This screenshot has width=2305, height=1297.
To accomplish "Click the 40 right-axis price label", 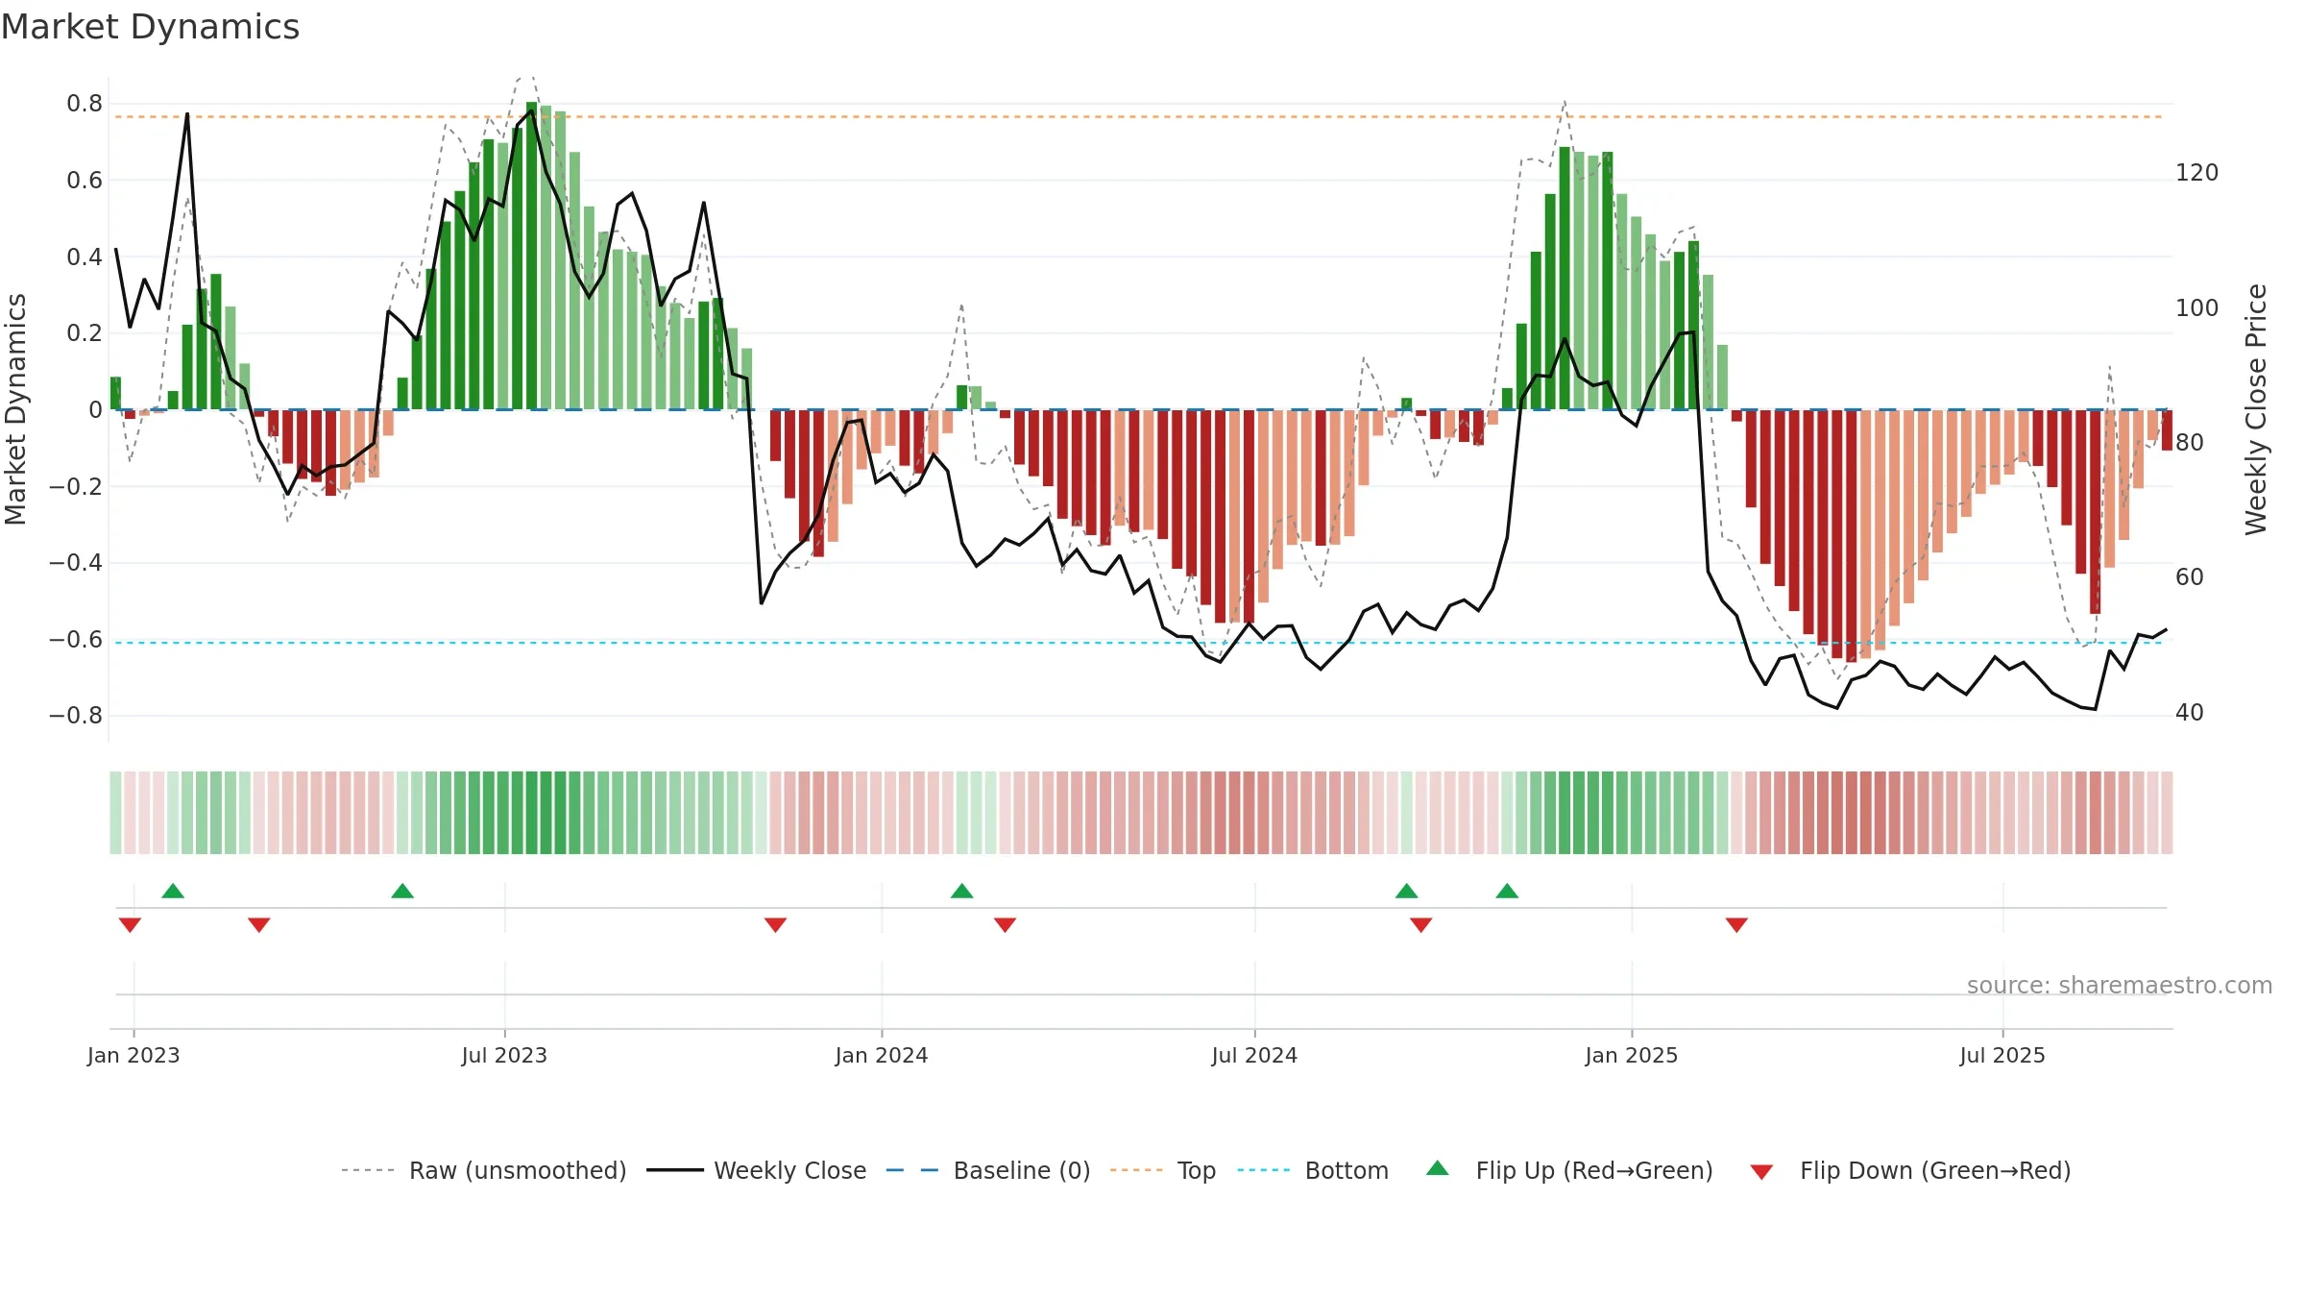I will click(x=2190, y=713).
